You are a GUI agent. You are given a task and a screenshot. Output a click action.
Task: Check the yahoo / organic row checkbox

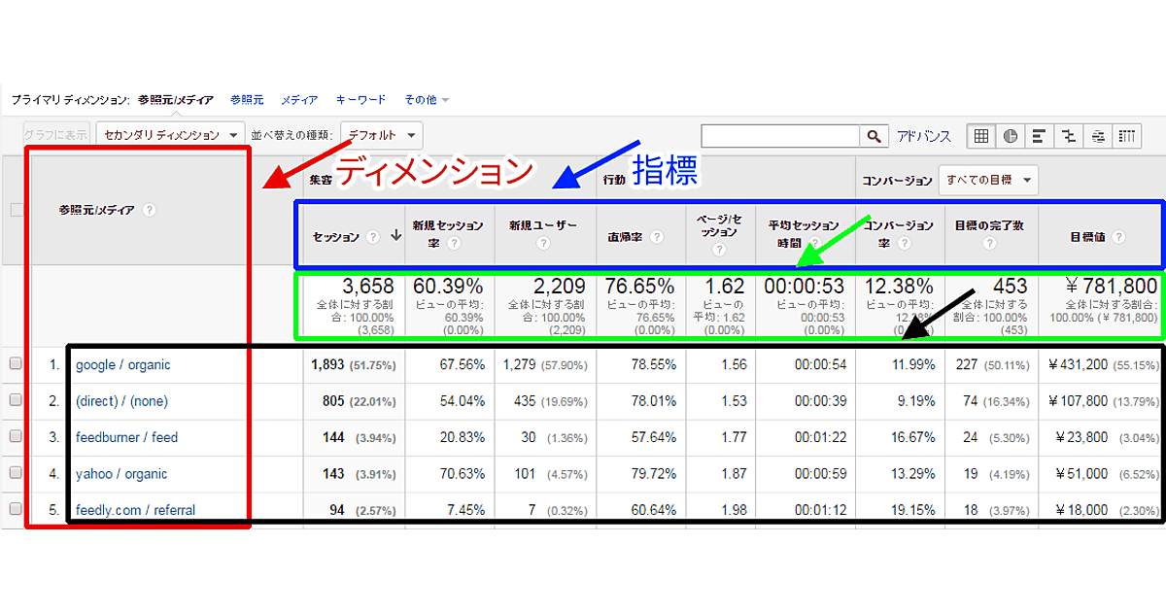(16, 473)
